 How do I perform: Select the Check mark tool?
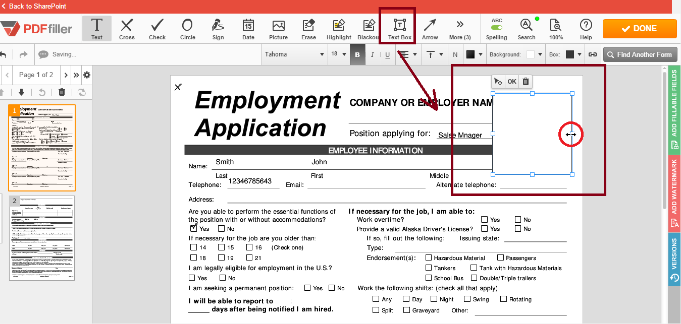[157, 29]
